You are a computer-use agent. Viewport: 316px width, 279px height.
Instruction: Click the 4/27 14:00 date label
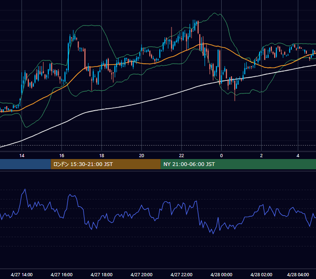[x=21, y=274]
